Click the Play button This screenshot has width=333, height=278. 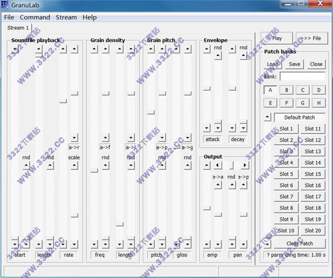[x=277, y=38]
